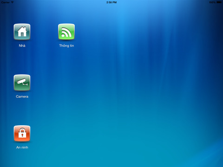Open the Thông tin feed icon
The image size is (223, 167).
(66, 32)
